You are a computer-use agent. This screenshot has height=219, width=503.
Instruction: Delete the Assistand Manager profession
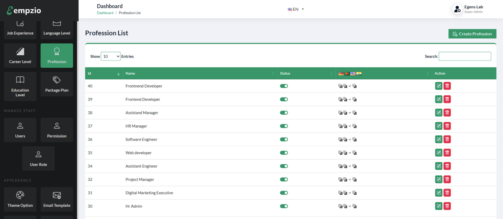[x=447, y=113]
